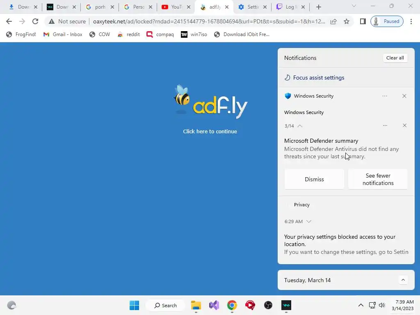Image resolution: width=420 pixels, height=315 pixels.
Task: Open the Download IObit Free bookmark
Action: 242,34
